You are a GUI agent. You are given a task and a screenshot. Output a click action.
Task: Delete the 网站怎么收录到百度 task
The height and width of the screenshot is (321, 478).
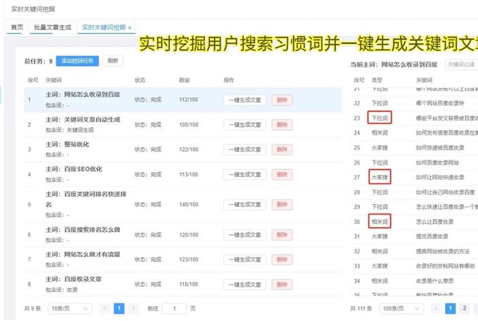[x=282, y=100]
